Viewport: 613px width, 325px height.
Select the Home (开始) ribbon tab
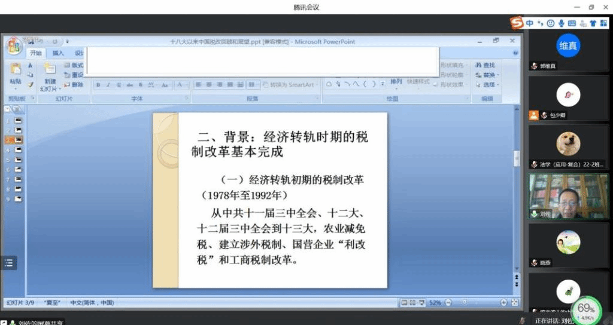click(36, 53)
